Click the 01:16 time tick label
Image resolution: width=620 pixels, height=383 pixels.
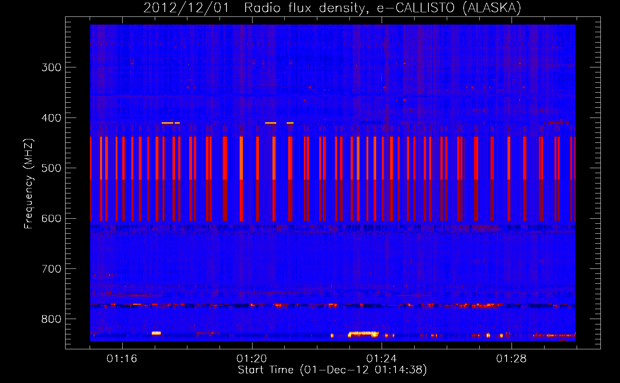pyautogui.click(x=122, y=359)
